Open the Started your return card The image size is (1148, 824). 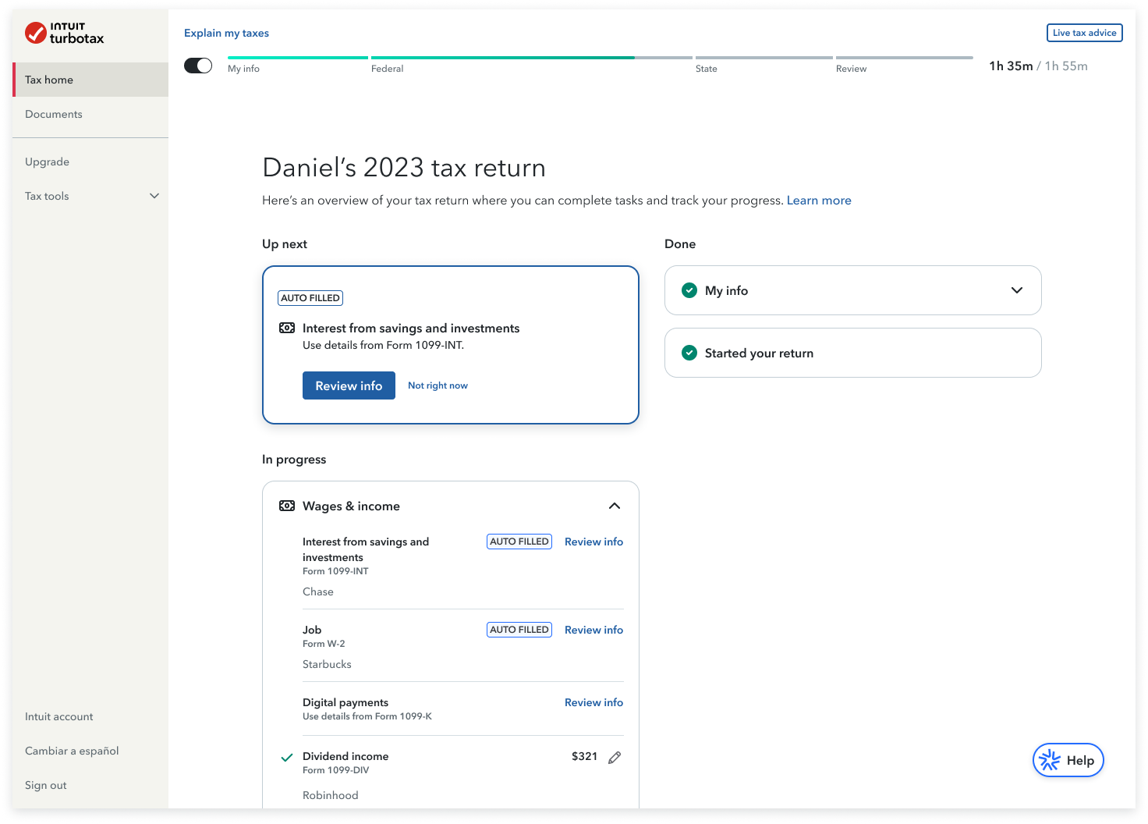click(x=852, y=353)
